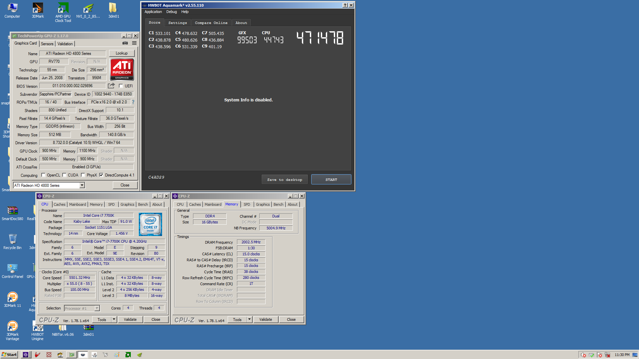The width and height of the screenshot is (639, 359).
Task: Toggle the DirectCompute 4.1 checkbox
Action: [x=102, y=175]
